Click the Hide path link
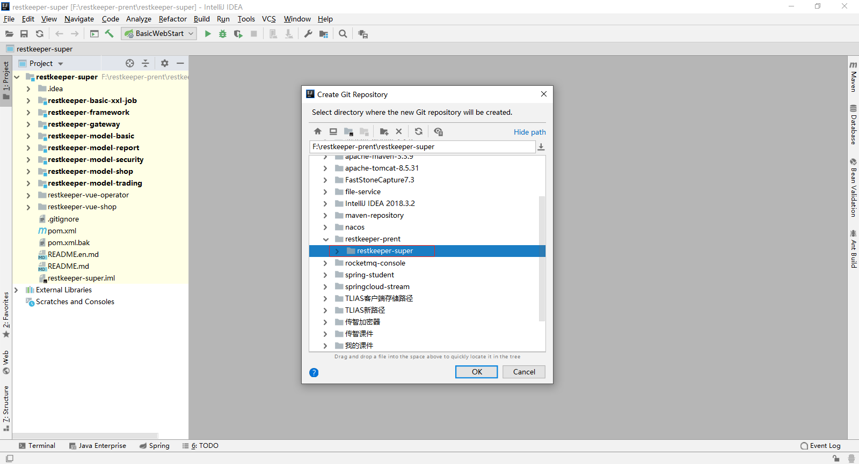Screen dimensions: 859x464 point(529,132)
